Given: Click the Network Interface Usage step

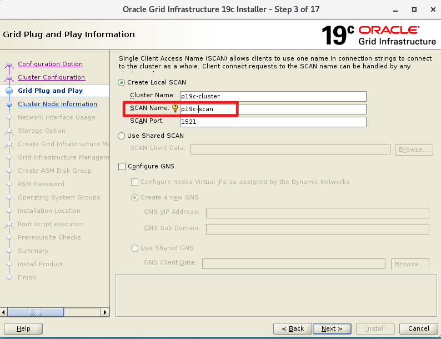Looking at the screenshot, I should click(x=57, y=117).
